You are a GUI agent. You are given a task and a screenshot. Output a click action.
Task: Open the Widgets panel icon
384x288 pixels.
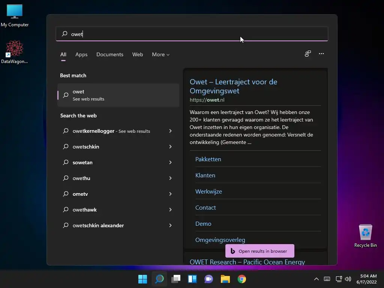pos(192,279)
